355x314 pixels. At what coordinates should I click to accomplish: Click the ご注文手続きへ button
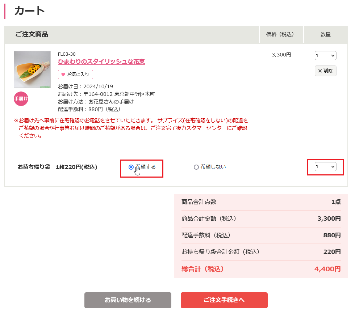[x=224, y=300]
